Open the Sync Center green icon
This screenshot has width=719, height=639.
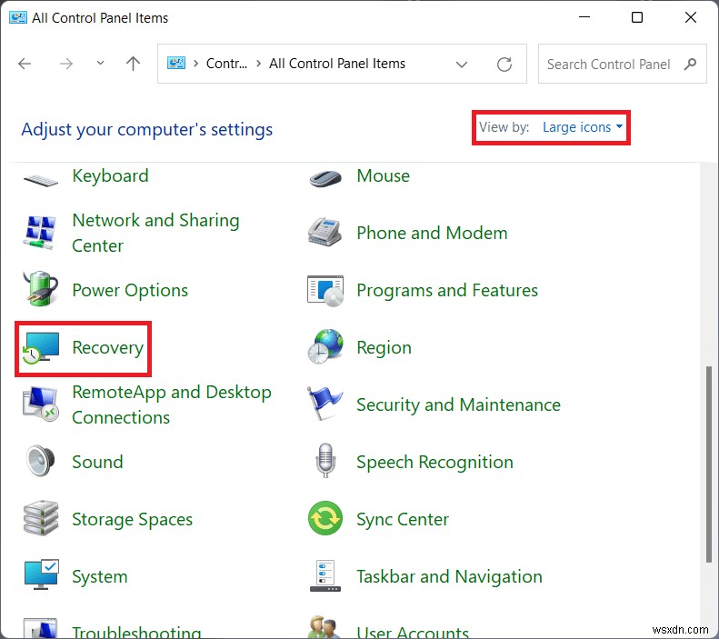(x=325, y=520)
